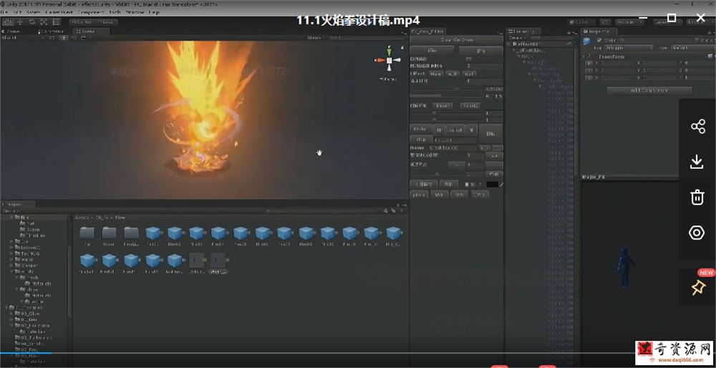Click the black color swatch in FX editor

coord(492,184)
